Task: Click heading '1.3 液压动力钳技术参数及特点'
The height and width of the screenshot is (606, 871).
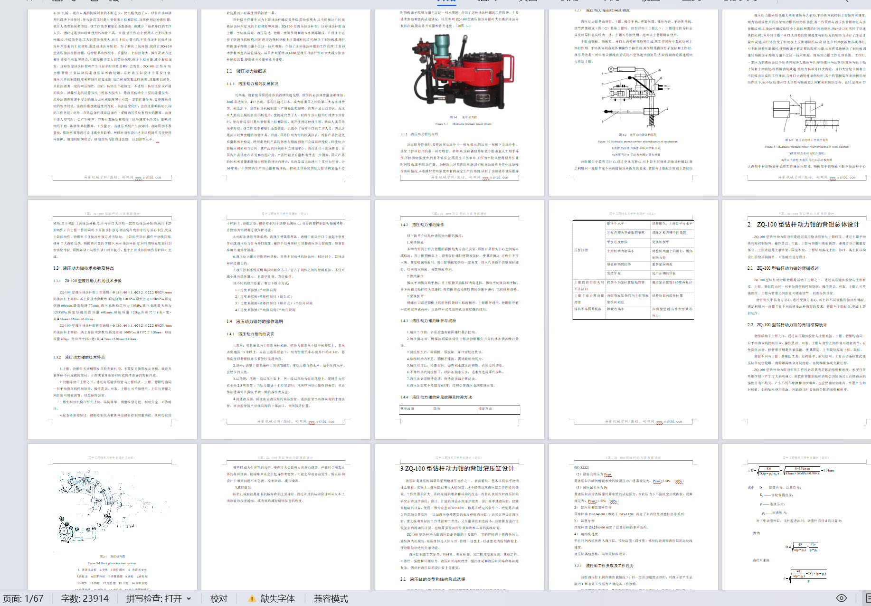Action: point(84,268)
